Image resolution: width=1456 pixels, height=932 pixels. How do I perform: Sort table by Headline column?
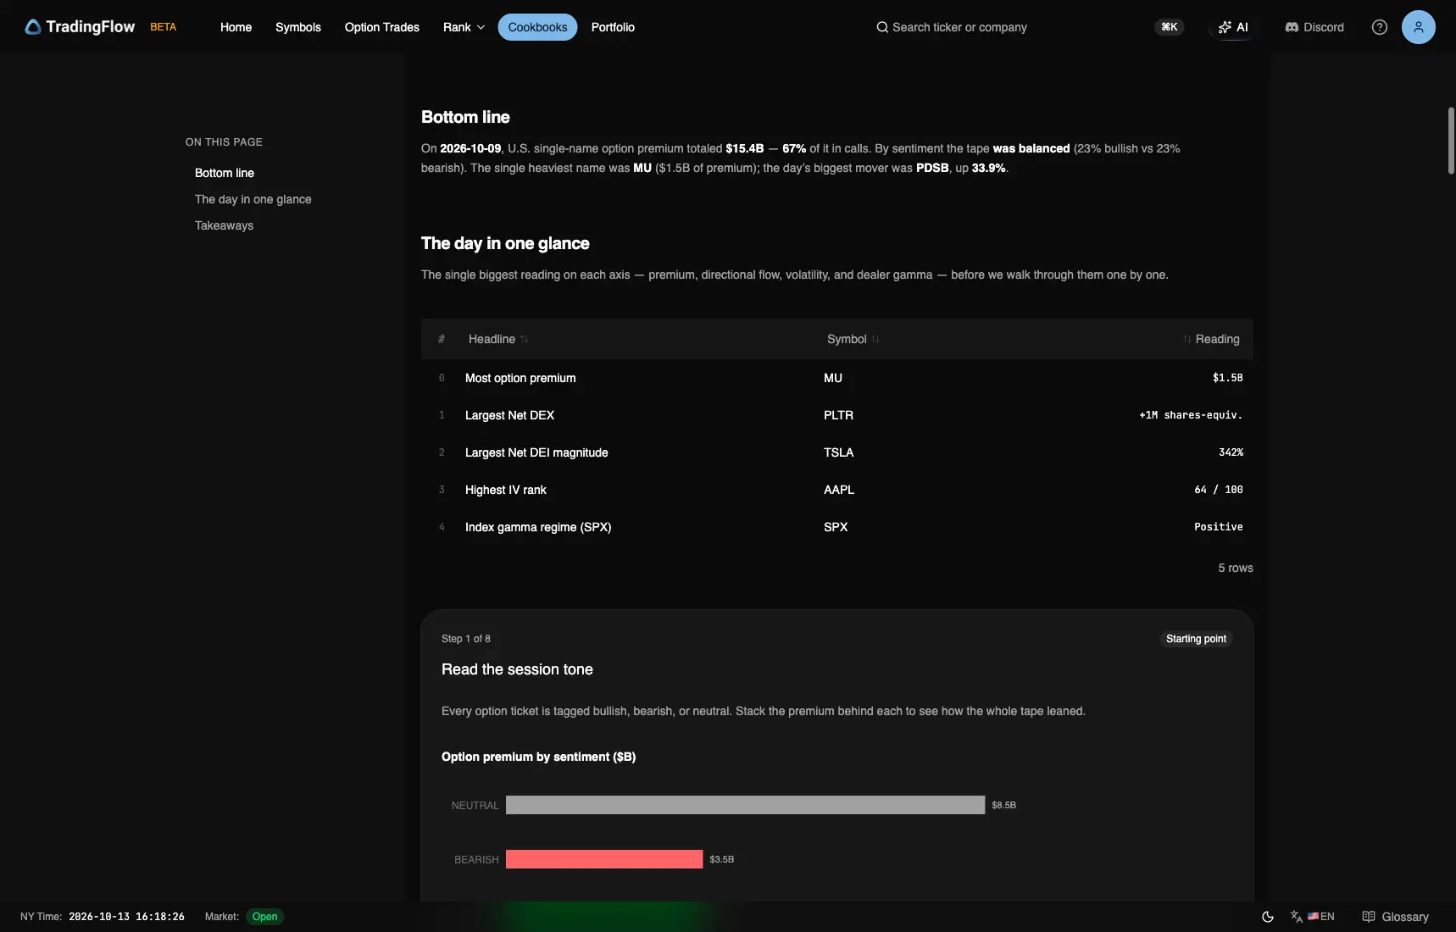point(498,339)
